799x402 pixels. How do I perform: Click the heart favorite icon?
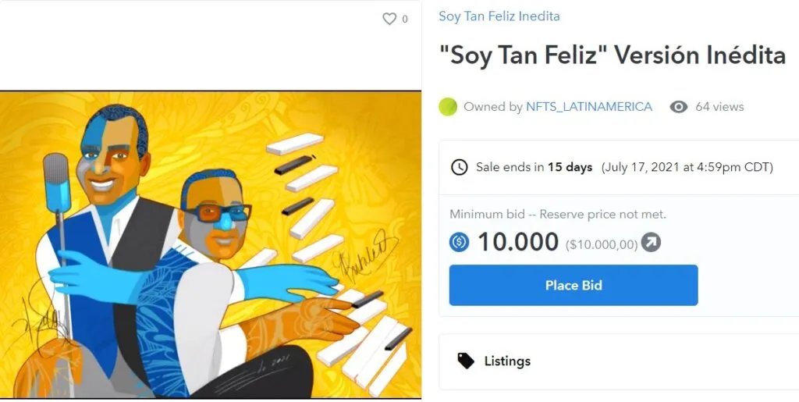[x=389, y=20]
